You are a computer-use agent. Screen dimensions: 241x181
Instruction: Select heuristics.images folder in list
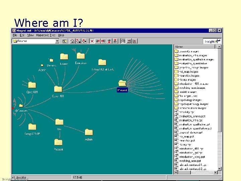point(187,76)
